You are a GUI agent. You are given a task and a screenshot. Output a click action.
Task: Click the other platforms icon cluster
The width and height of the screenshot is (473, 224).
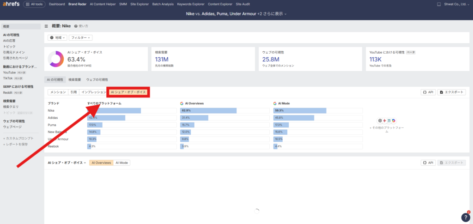click(387, 120)
